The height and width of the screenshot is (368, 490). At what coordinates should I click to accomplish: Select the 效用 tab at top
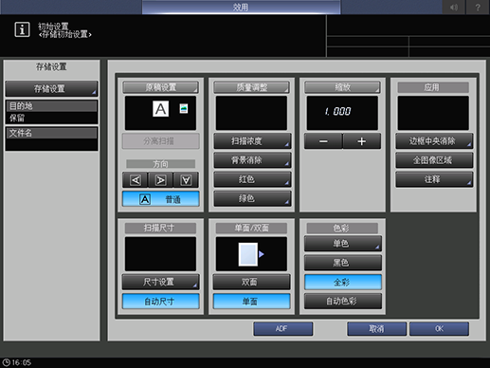click(241, 7)
